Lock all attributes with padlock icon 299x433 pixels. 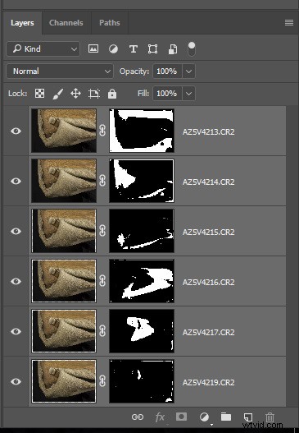[112, 94]
